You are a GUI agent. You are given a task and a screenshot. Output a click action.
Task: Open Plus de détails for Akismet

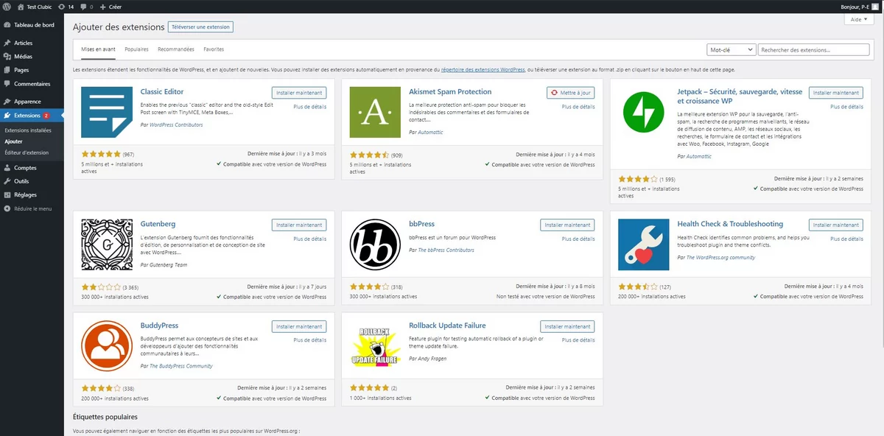pyautogui.click(x=578, y=107)
